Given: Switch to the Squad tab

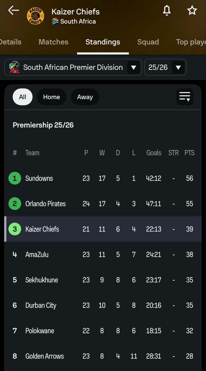Looking at the screenshot, I should pos(148,42).
